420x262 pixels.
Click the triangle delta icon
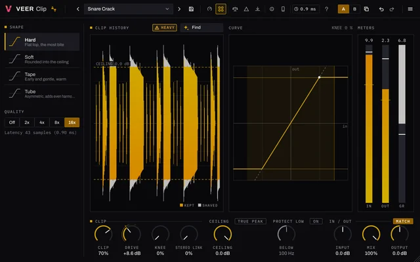246,9
